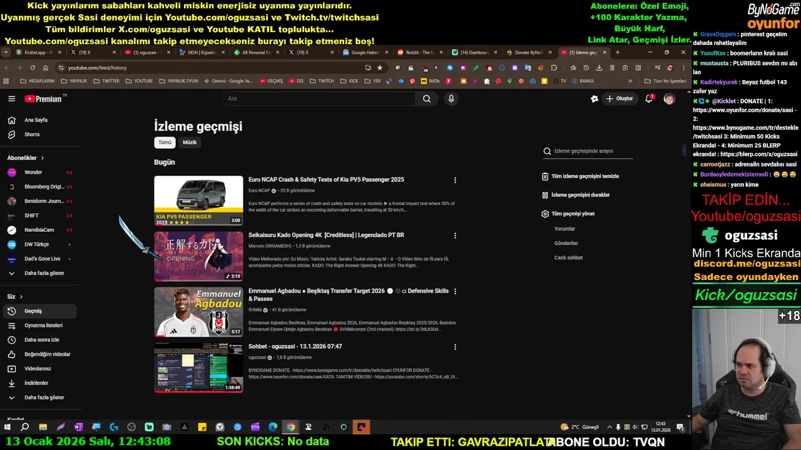Image resolution: width=801 pixels, height=450 pixels.
Task: Open the tab search dropdown arrow
Action: pos(6,52)
